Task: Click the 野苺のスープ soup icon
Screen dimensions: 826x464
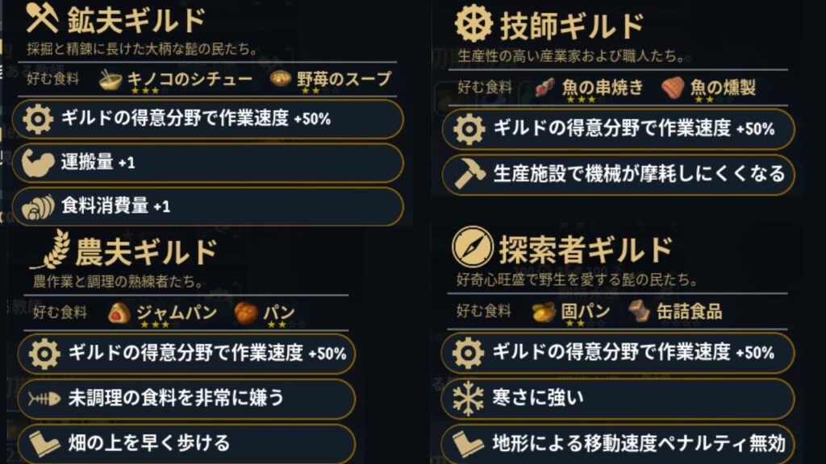Action: [281, 78]
